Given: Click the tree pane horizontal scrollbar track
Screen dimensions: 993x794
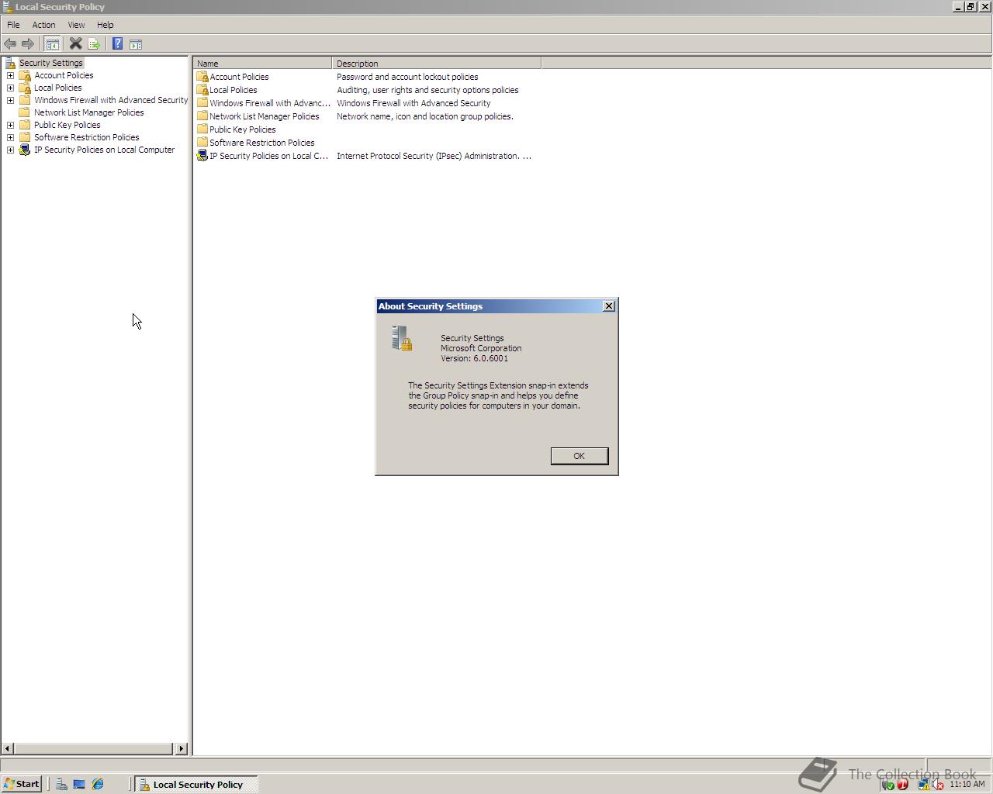Looking at the screenshot, I should tap(95, 749).
